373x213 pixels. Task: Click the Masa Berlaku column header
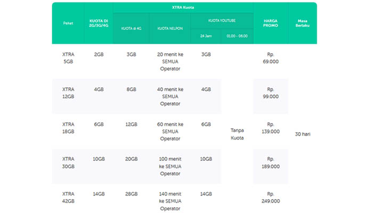click(x=302, y=23)
